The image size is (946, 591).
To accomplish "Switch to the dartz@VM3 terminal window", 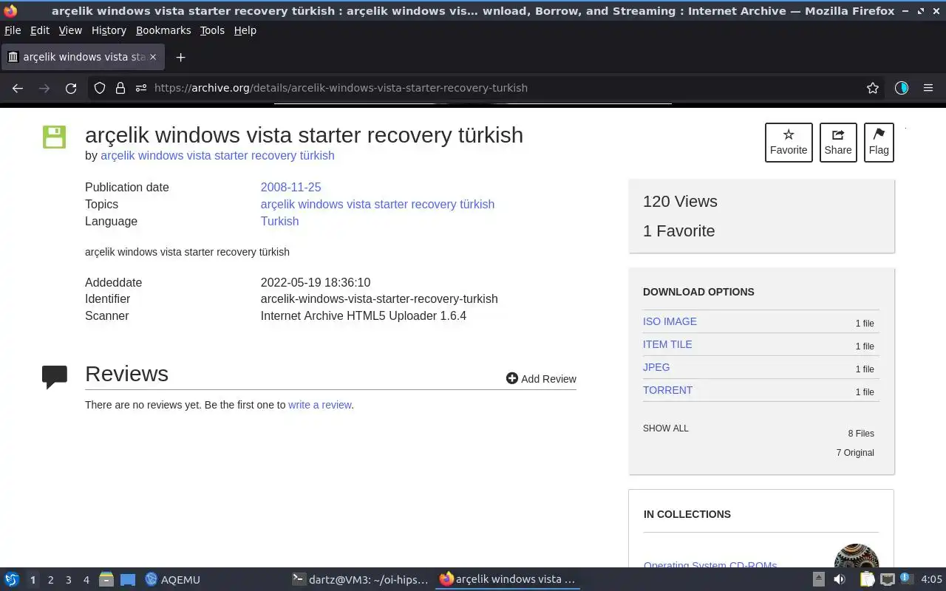I will pos(361,579).
